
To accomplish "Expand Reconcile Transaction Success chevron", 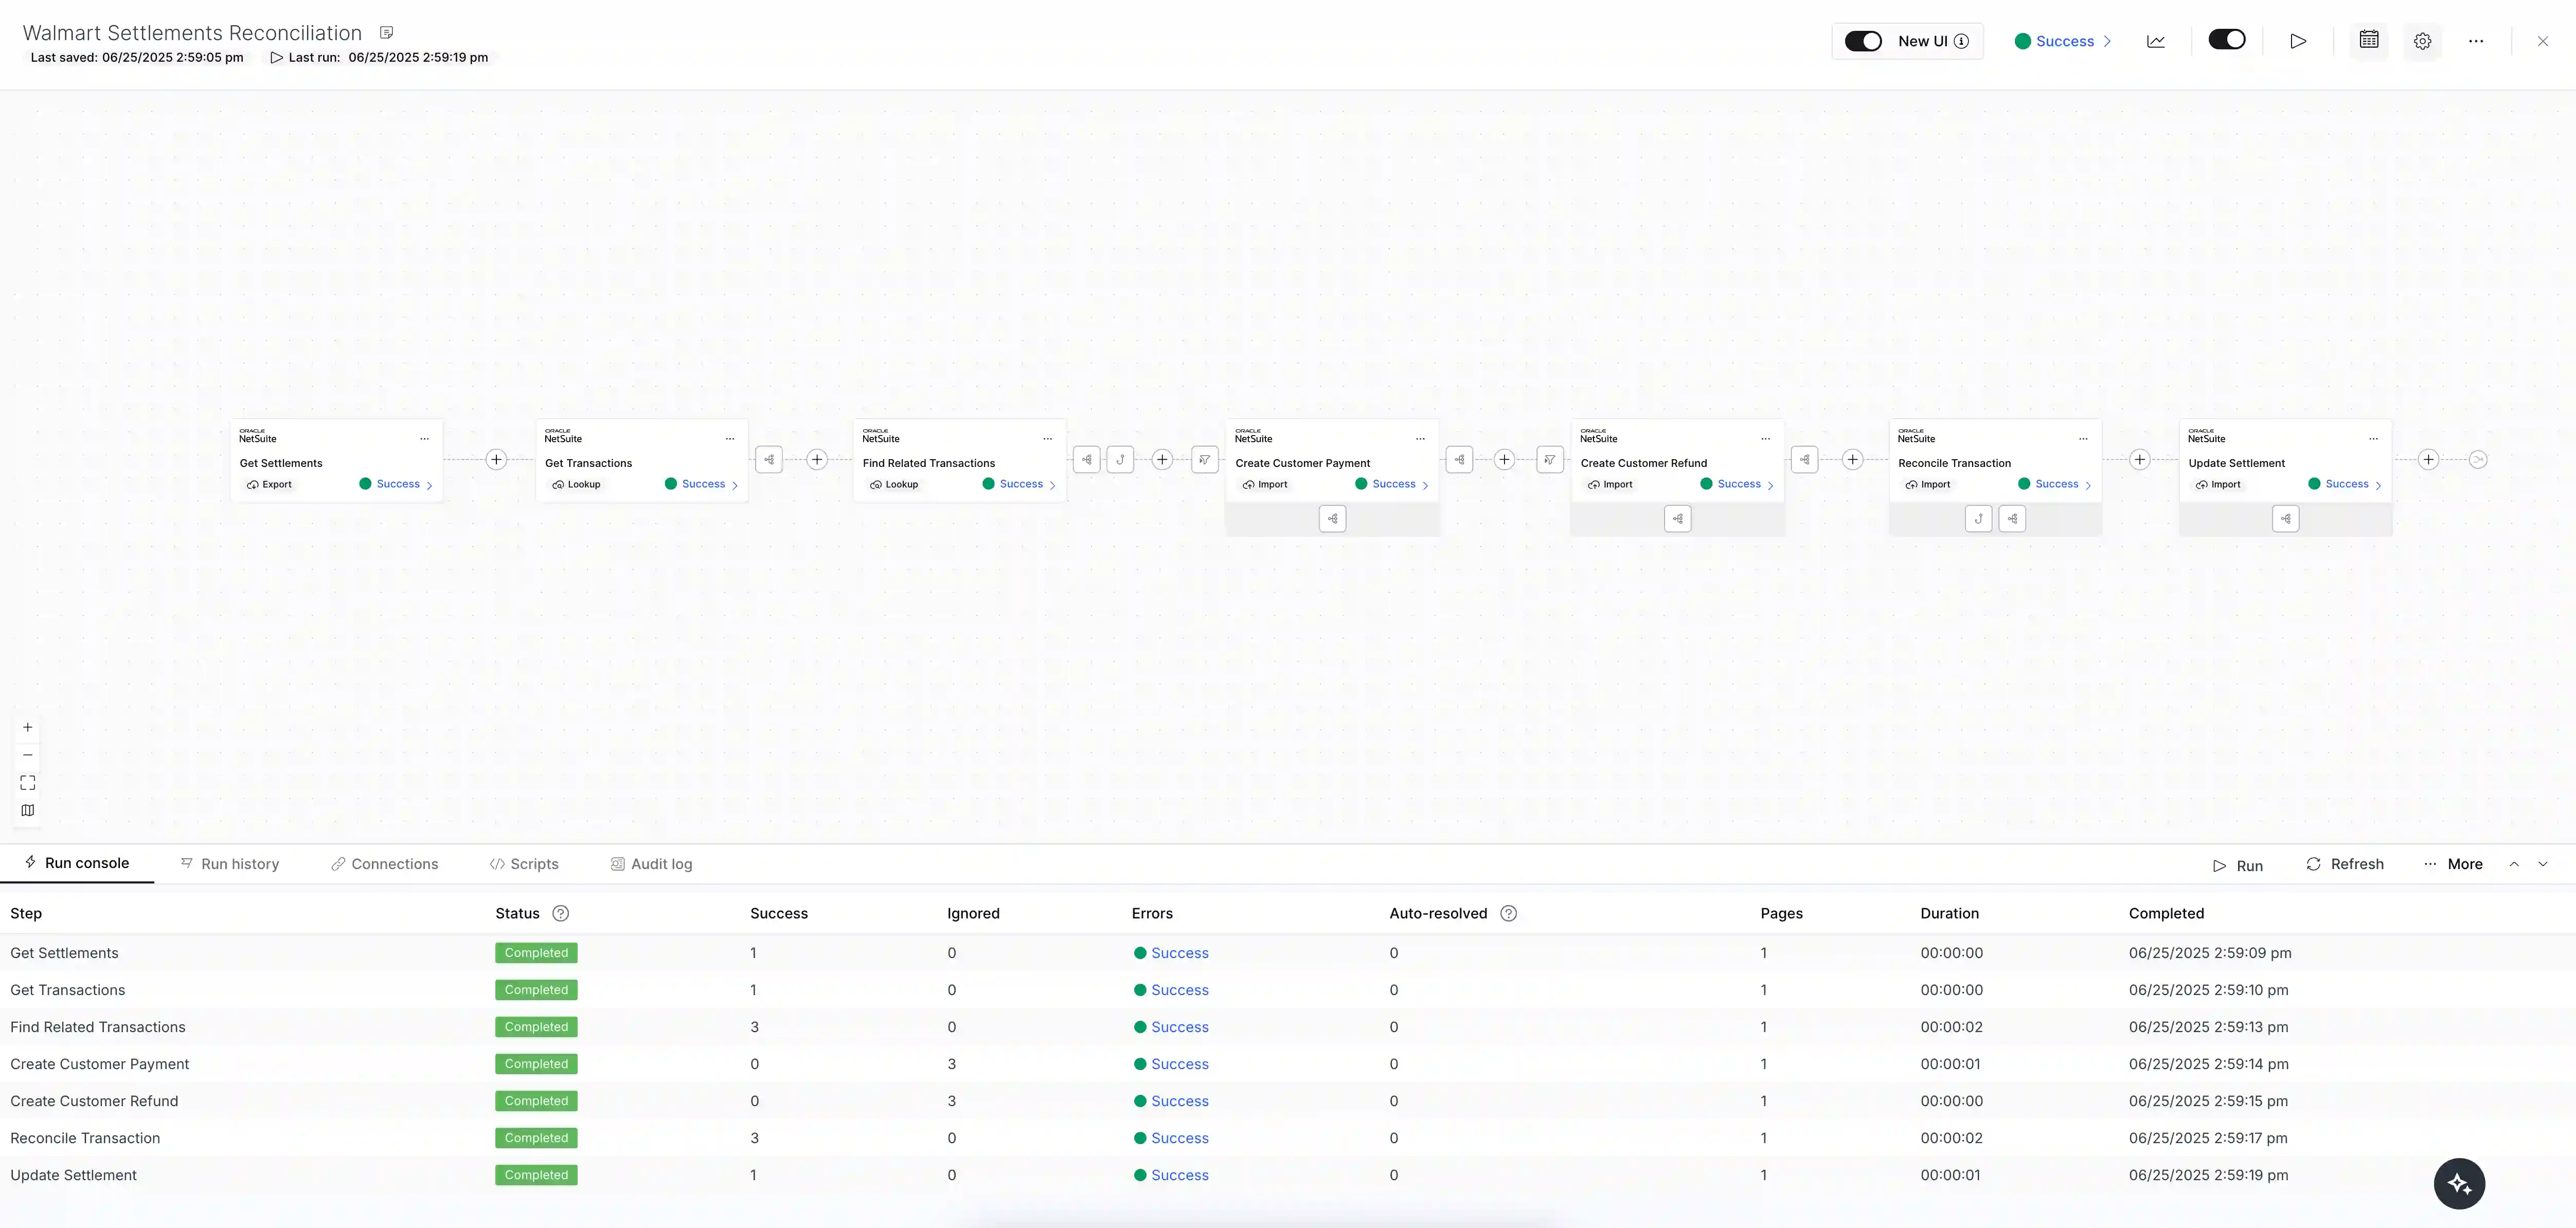I will coord(2088,485).
